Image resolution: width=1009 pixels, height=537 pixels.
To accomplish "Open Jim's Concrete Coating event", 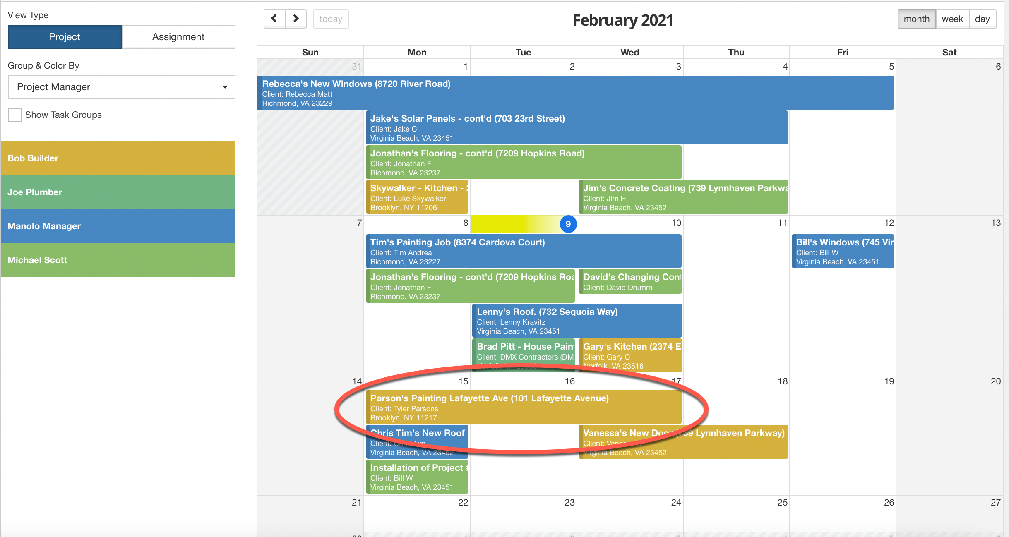I will tap(683, 197).
